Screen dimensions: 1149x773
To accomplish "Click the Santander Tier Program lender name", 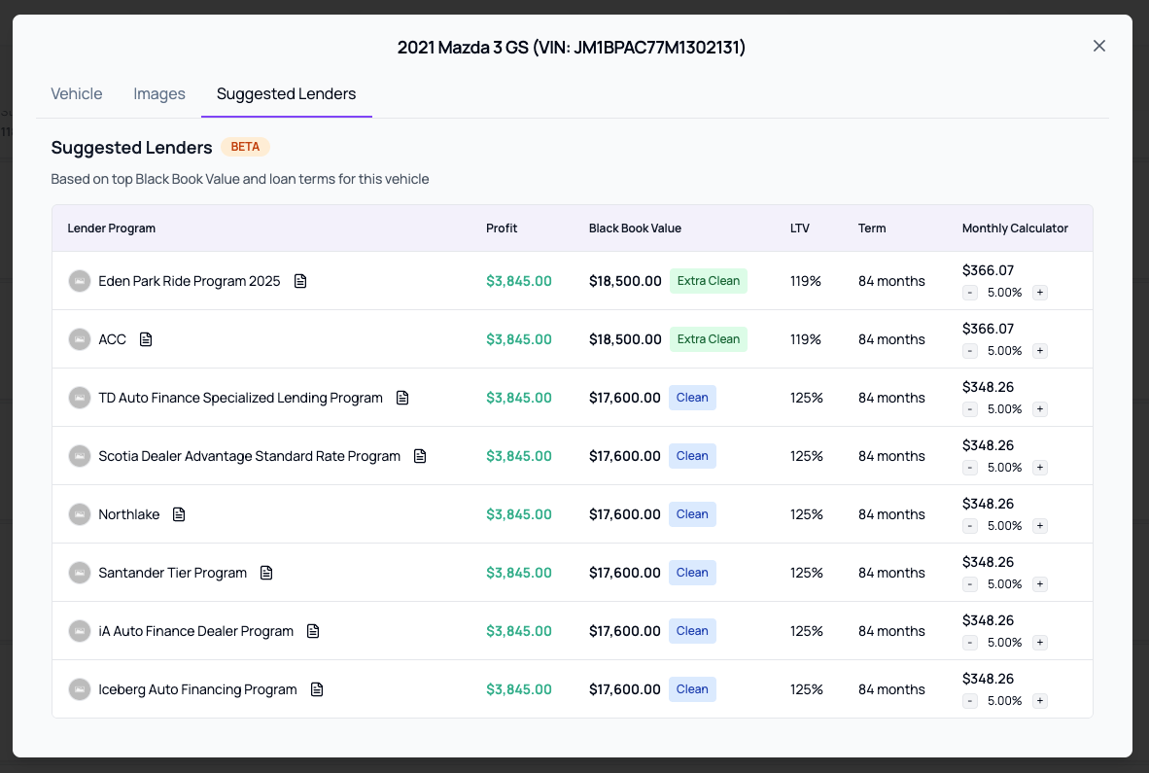I will [x=172, y=573].
